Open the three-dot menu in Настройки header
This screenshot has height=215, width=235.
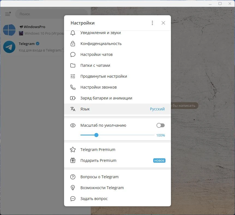pyautogui.click(x=152, y=23)
